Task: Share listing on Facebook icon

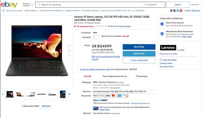Action: pos(175,11)
